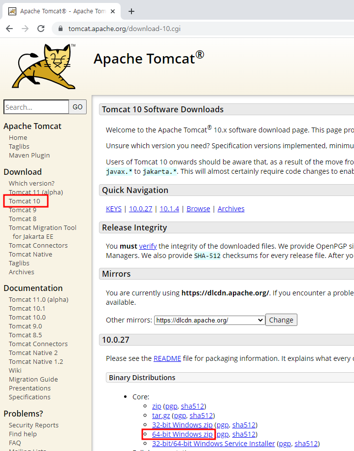The image size is (354, 451).
Task: Click Browse in Quick Navigation
Action: tap(198, 209)
